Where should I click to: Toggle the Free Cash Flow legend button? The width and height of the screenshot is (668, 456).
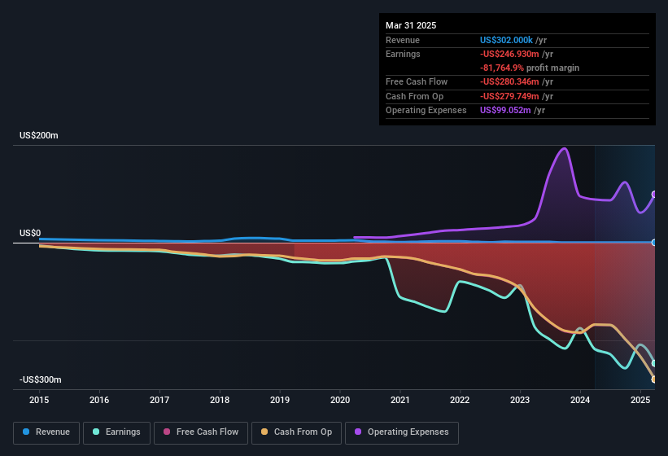pyautogui.click(x=201, y=432)
